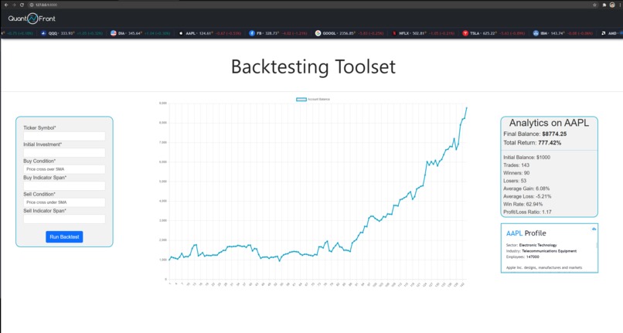Click the DIA flag ticker icon
Screen dimensions: 623x333
coord(113,33)
